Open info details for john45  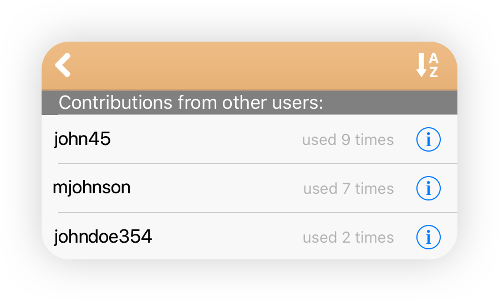tap(429, 139)
